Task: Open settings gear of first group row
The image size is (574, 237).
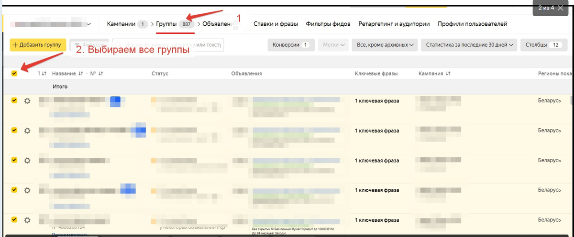Action: pyautogui.click(x=27, y=101)
